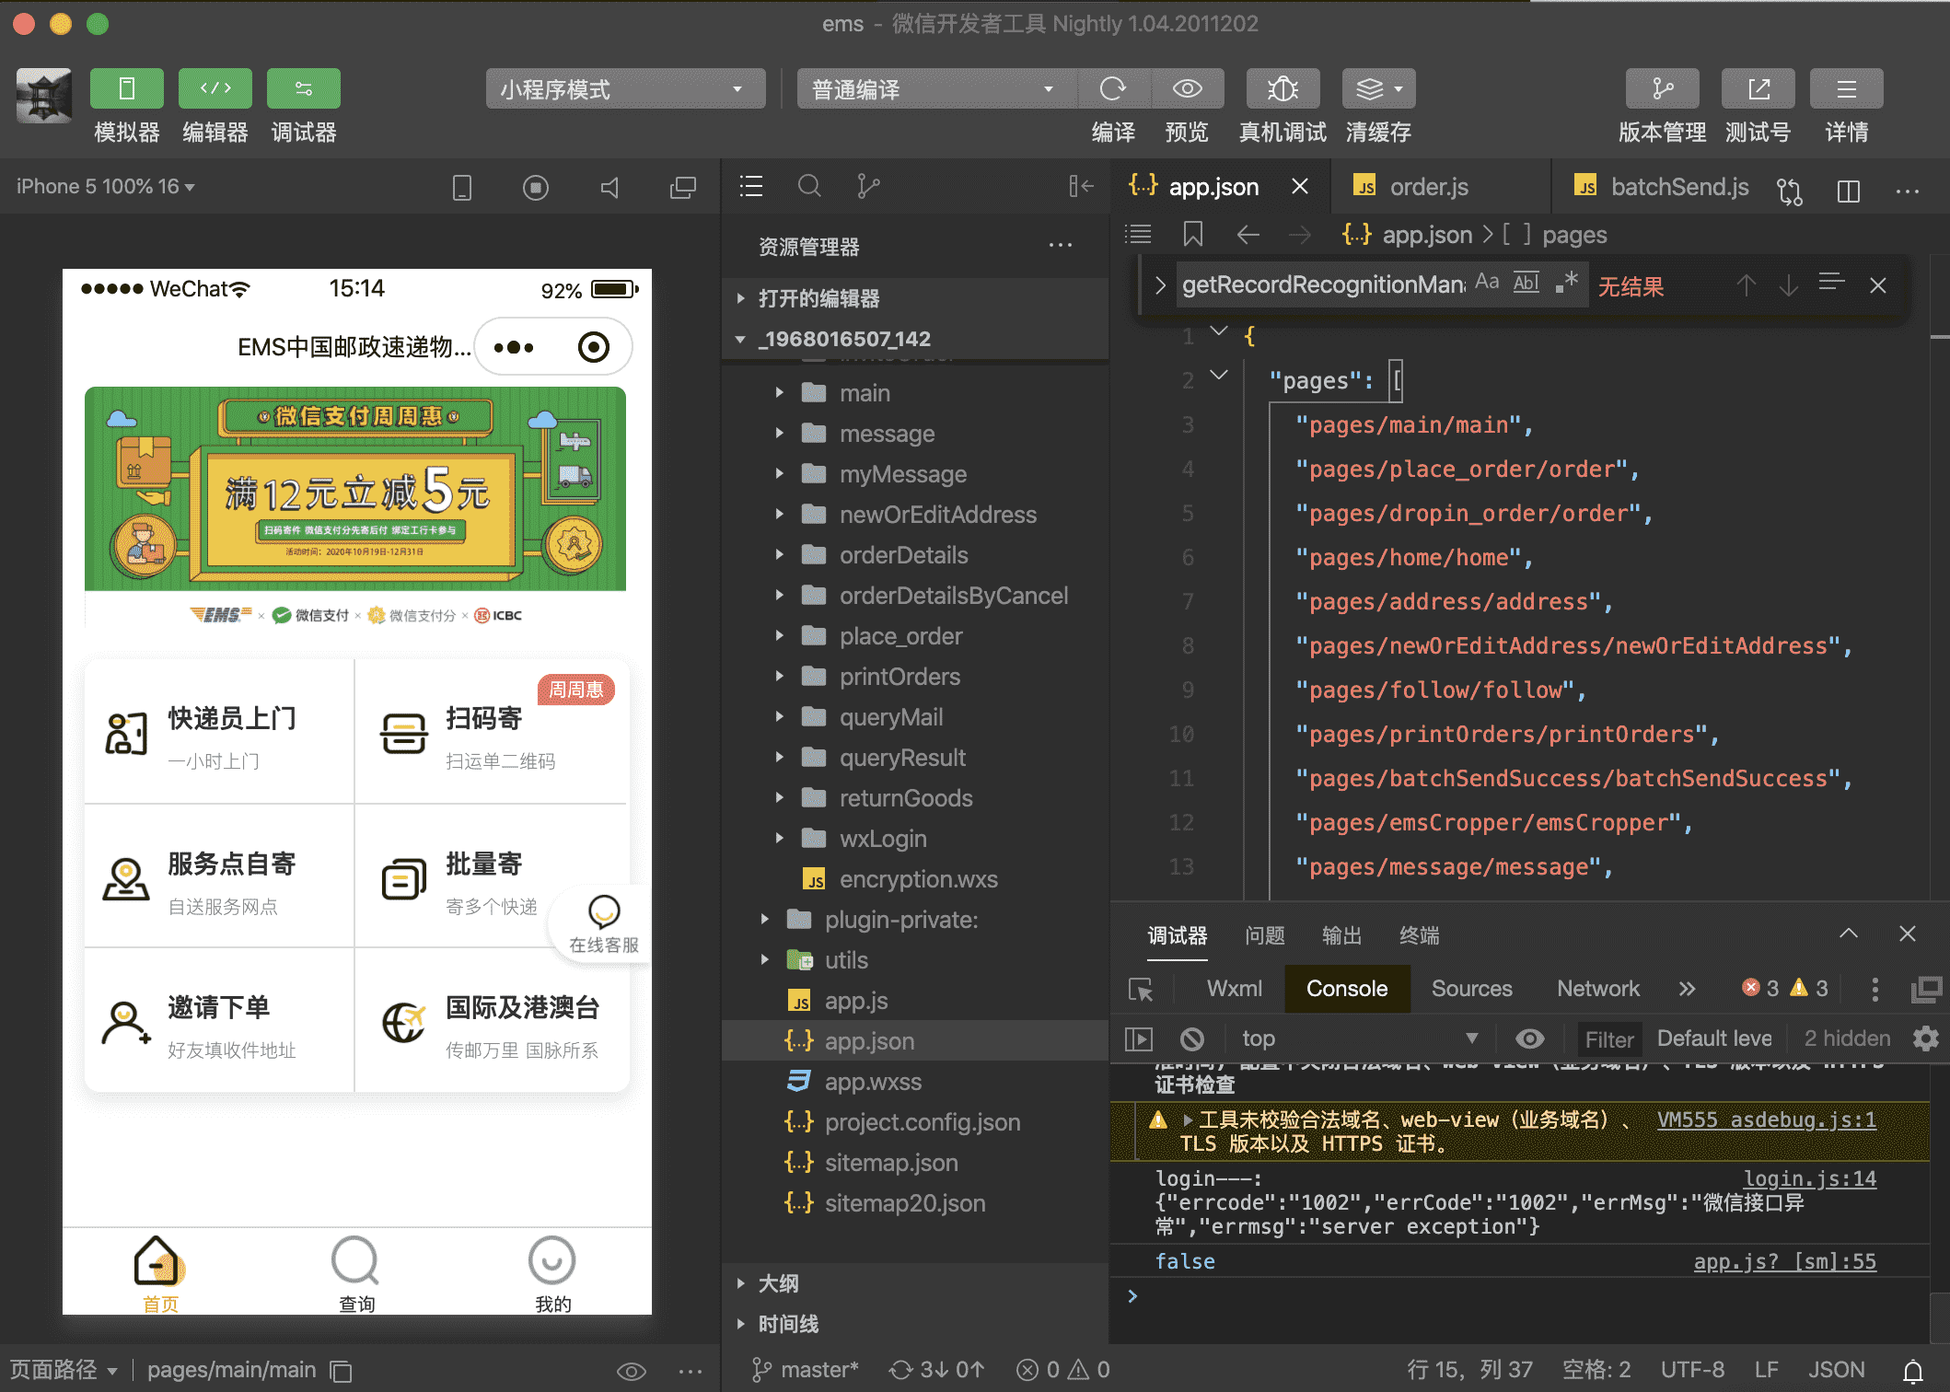Switch to the batchSend.js editor tab
This screenshot has height=1392, width=1950.
[1660, 187]
